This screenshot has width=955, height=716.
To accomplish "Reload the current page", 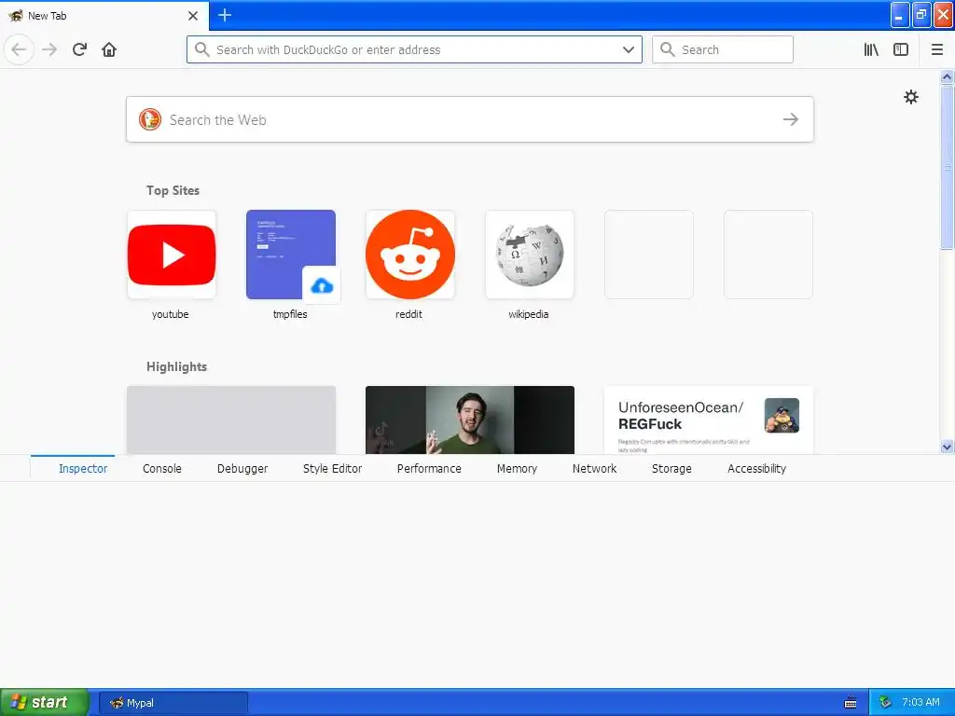I will pos(79,49).
